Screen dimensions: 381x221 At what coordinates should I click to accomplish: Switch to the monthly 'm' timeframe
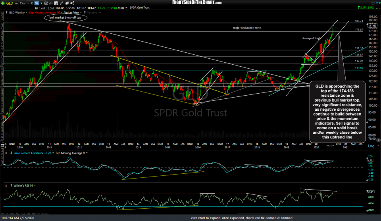(16, 4)
